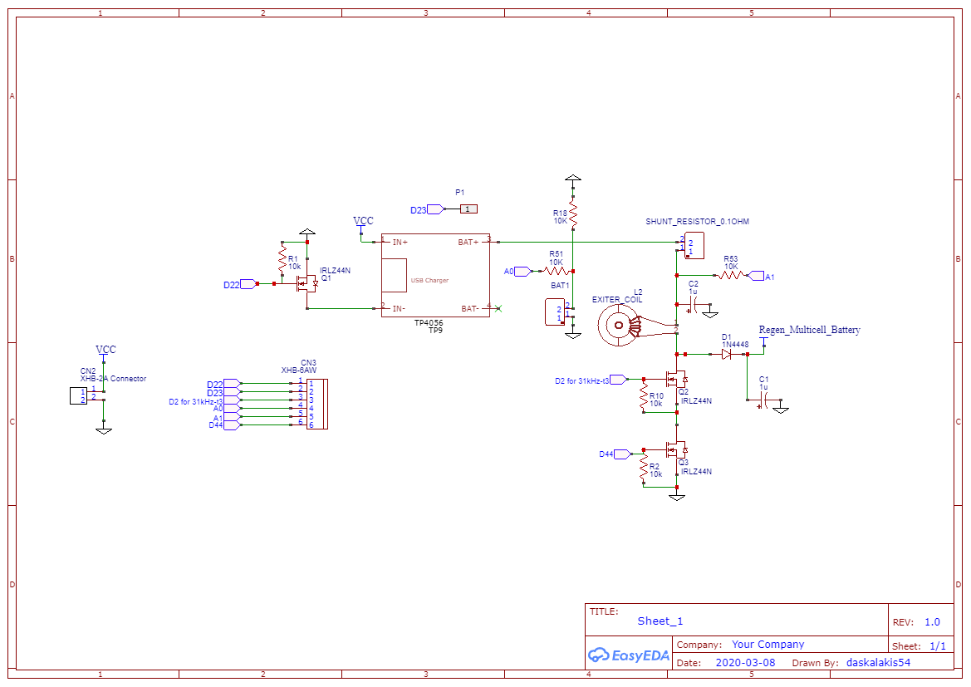Click the SHUNT_RESISTOR_0.1OHM component
The width and height of the screenshot is (971, 687).
click(696, 243)
